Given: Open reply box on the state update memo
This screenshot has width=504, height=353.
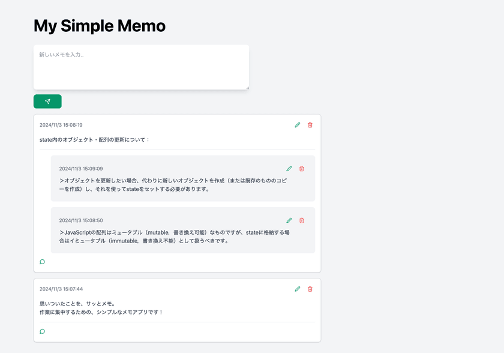Looking at the screenshot, I should point(42,262).
